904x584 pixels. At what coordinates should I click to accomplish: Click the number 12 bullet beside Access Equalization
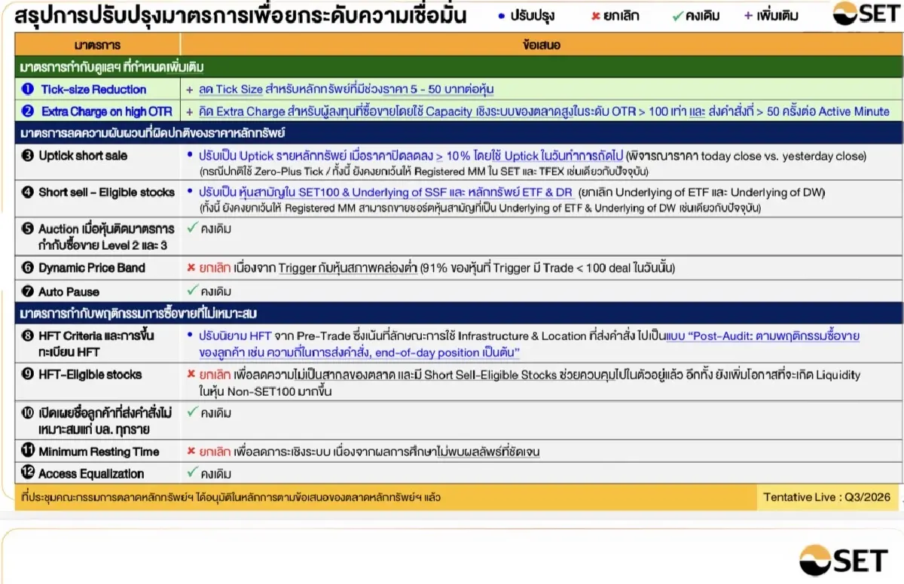coord(28,473)
